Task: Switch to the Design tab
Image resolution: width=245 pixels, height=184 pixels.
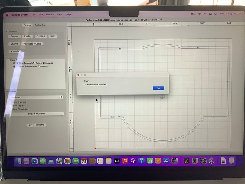Action: click(x=27, y=25)
